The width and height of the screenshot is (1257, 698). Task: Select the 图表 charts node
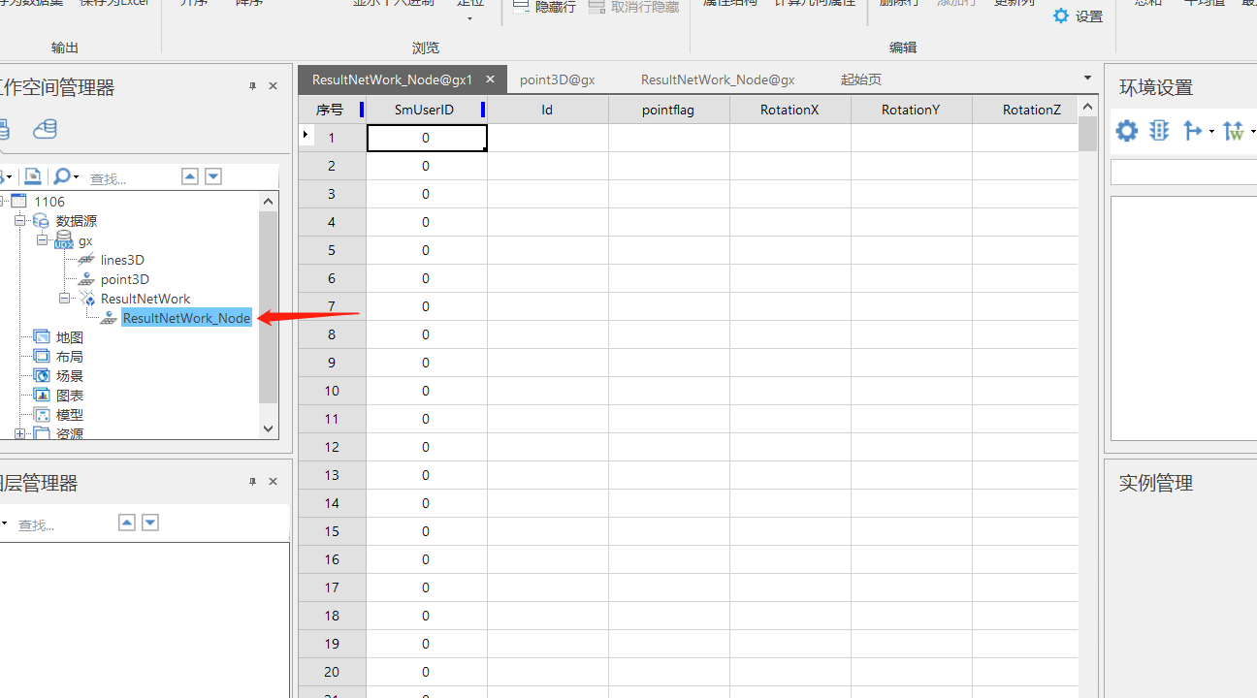70,396
